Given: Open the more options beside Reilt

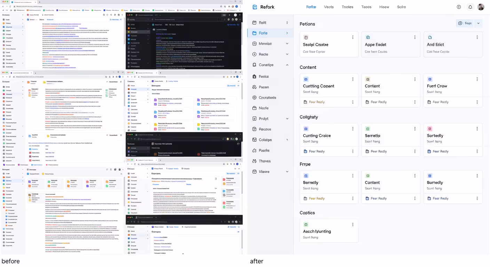Looking at the screenshot, I should click(287, 23).
